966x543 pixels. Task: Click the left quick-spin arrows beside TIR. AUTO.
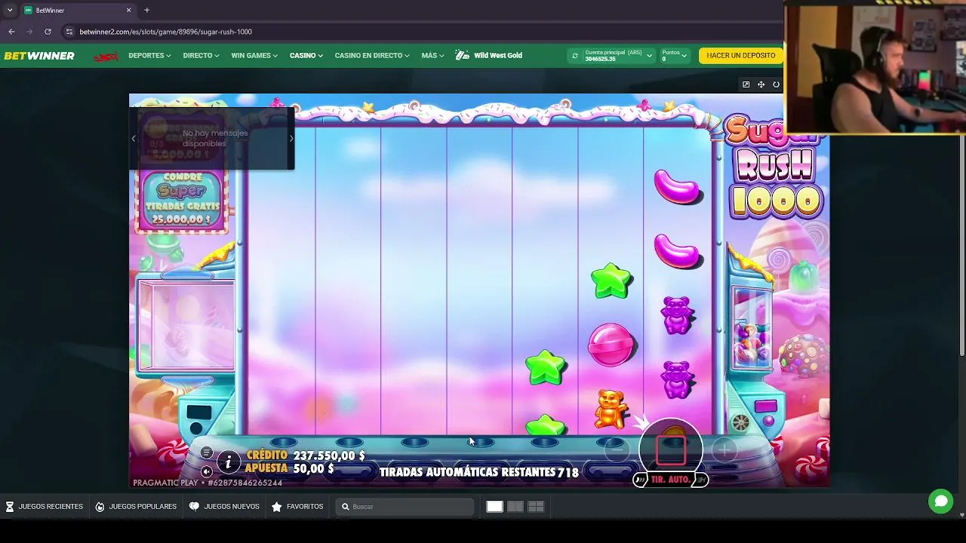tap(640, 480)
